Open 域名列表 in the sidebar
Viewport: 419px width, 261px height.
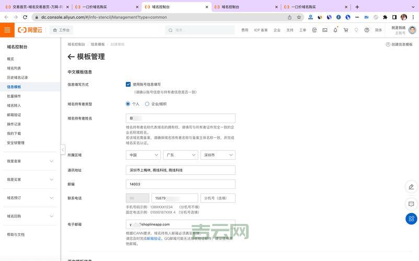click(x=14, y=68)
